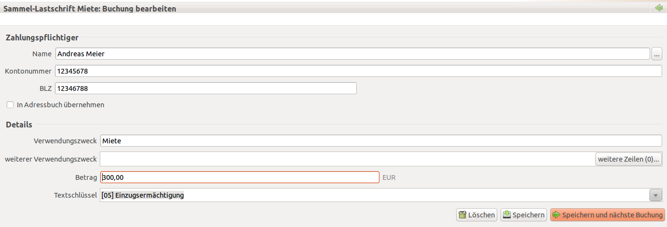This screenshot has height=227, width=667.
Task: Click into the BLZ field
Action: click(x=206, y=88)
